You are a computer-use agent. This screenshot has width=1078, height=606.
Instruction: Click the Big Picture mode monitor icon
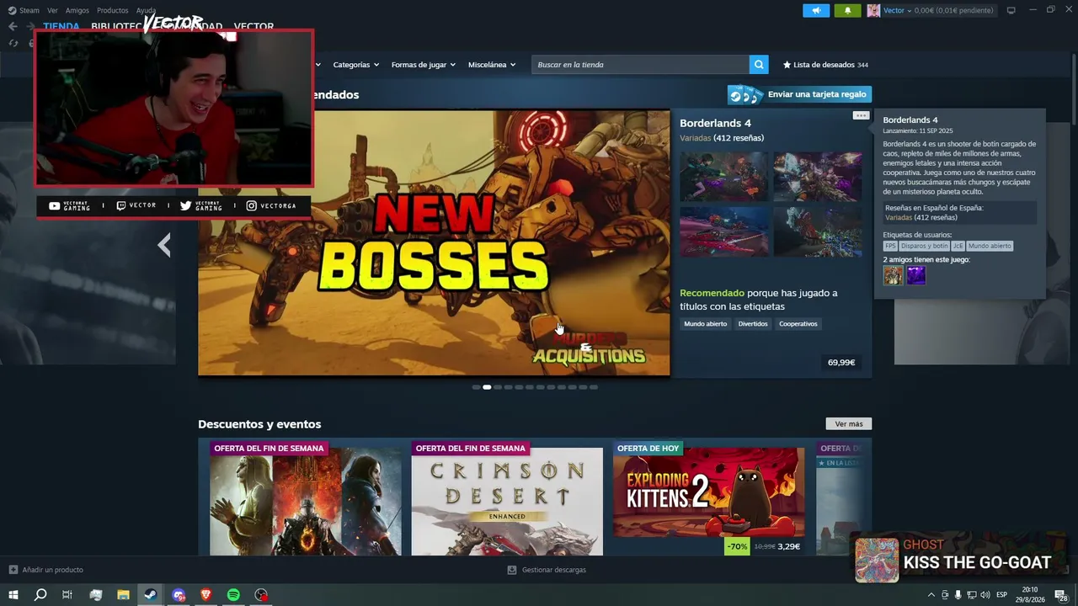tap(1011, 10)
